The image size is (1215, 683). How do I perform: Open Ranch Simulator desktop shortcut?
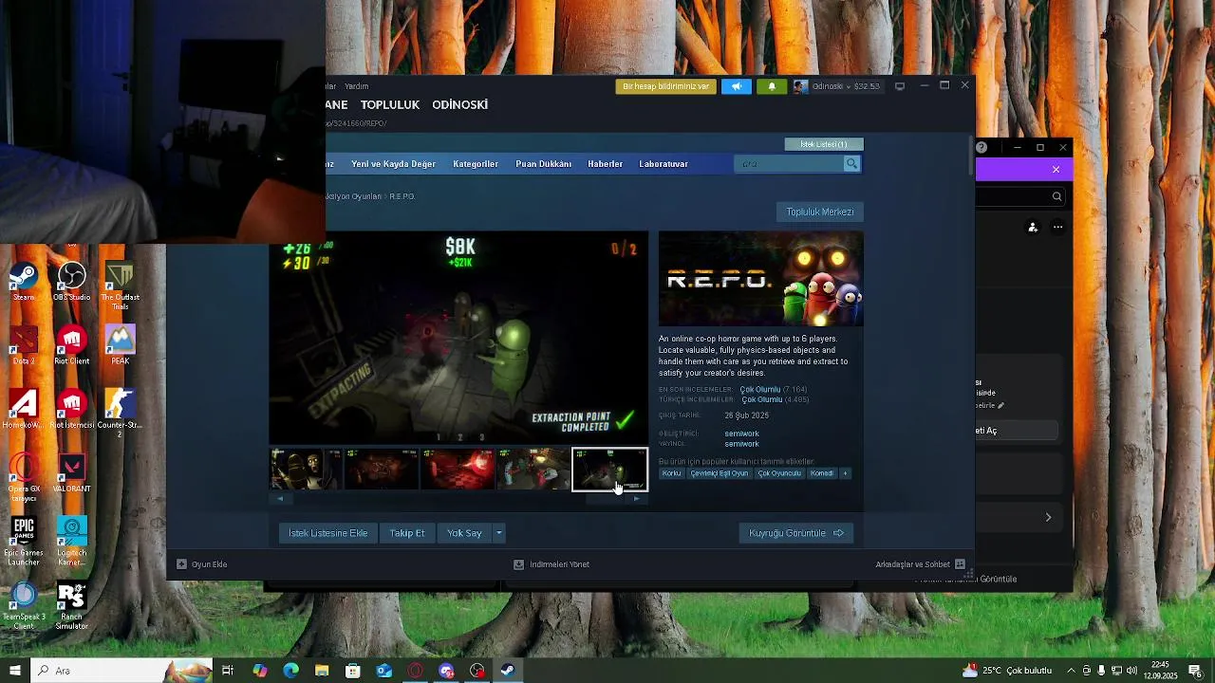pyautogui.click(x=71, y=605)
